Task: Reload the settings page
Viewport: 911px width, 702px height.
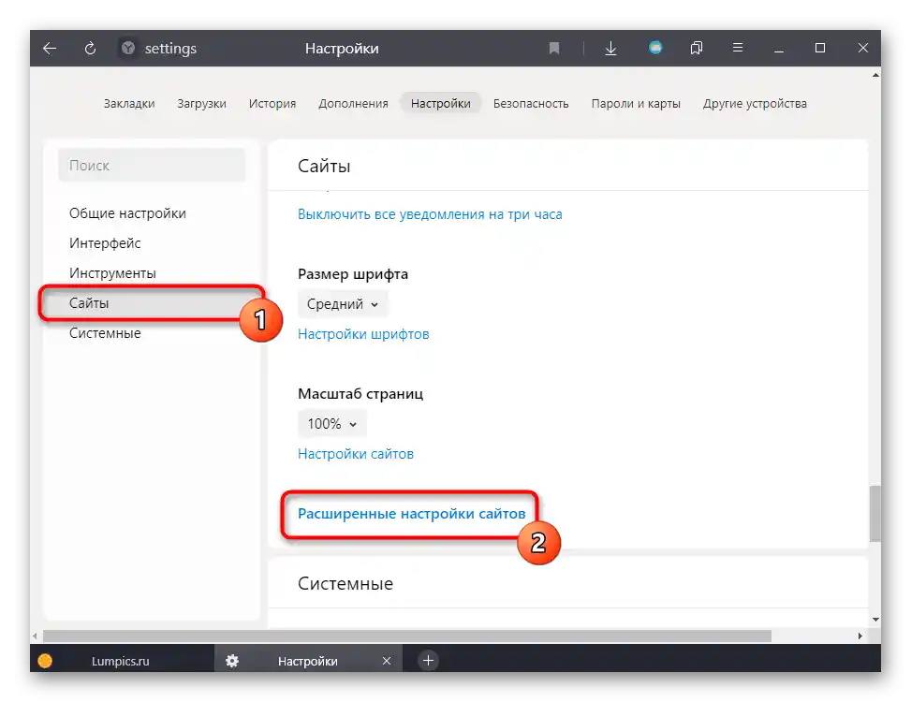Action: 90,48
